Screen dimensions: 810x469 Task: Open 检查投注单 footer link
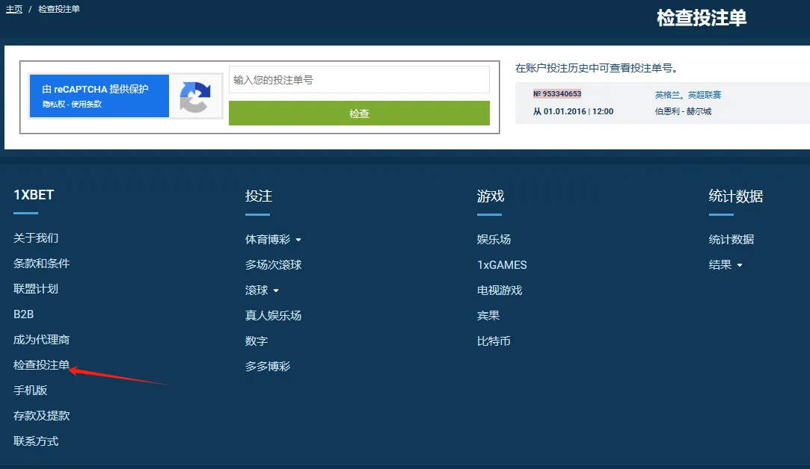[41, 364]
